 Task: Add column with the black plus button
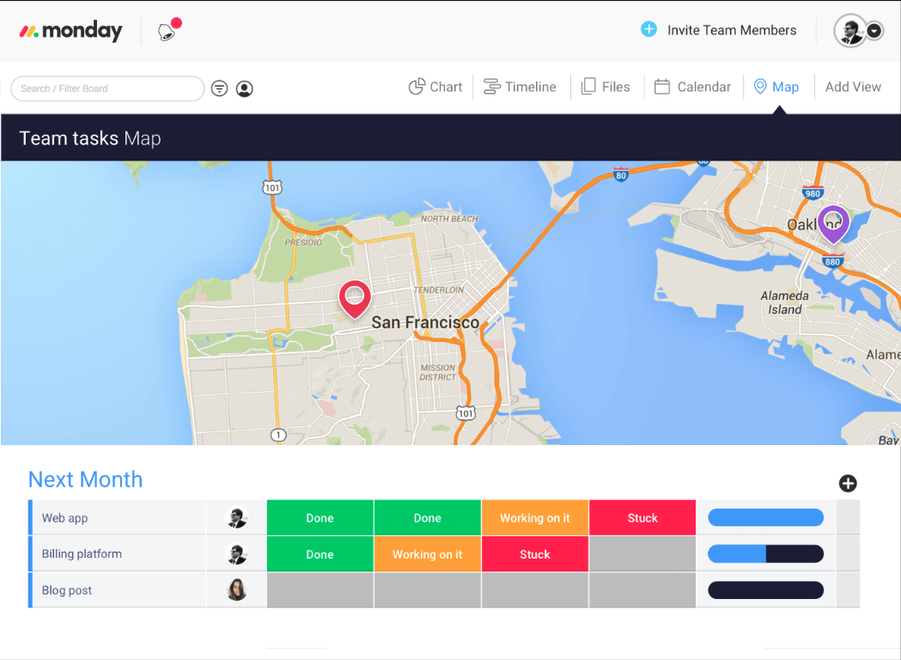pyautogui.click(x=848, y=484)
